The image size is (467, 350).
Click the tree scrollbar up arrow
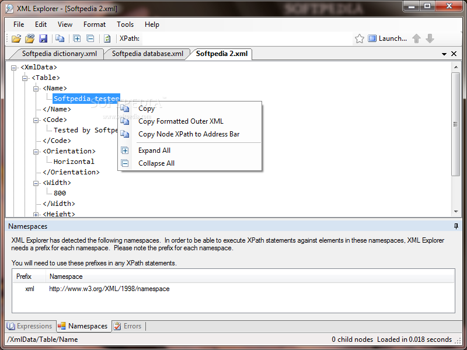coord(456,67)
